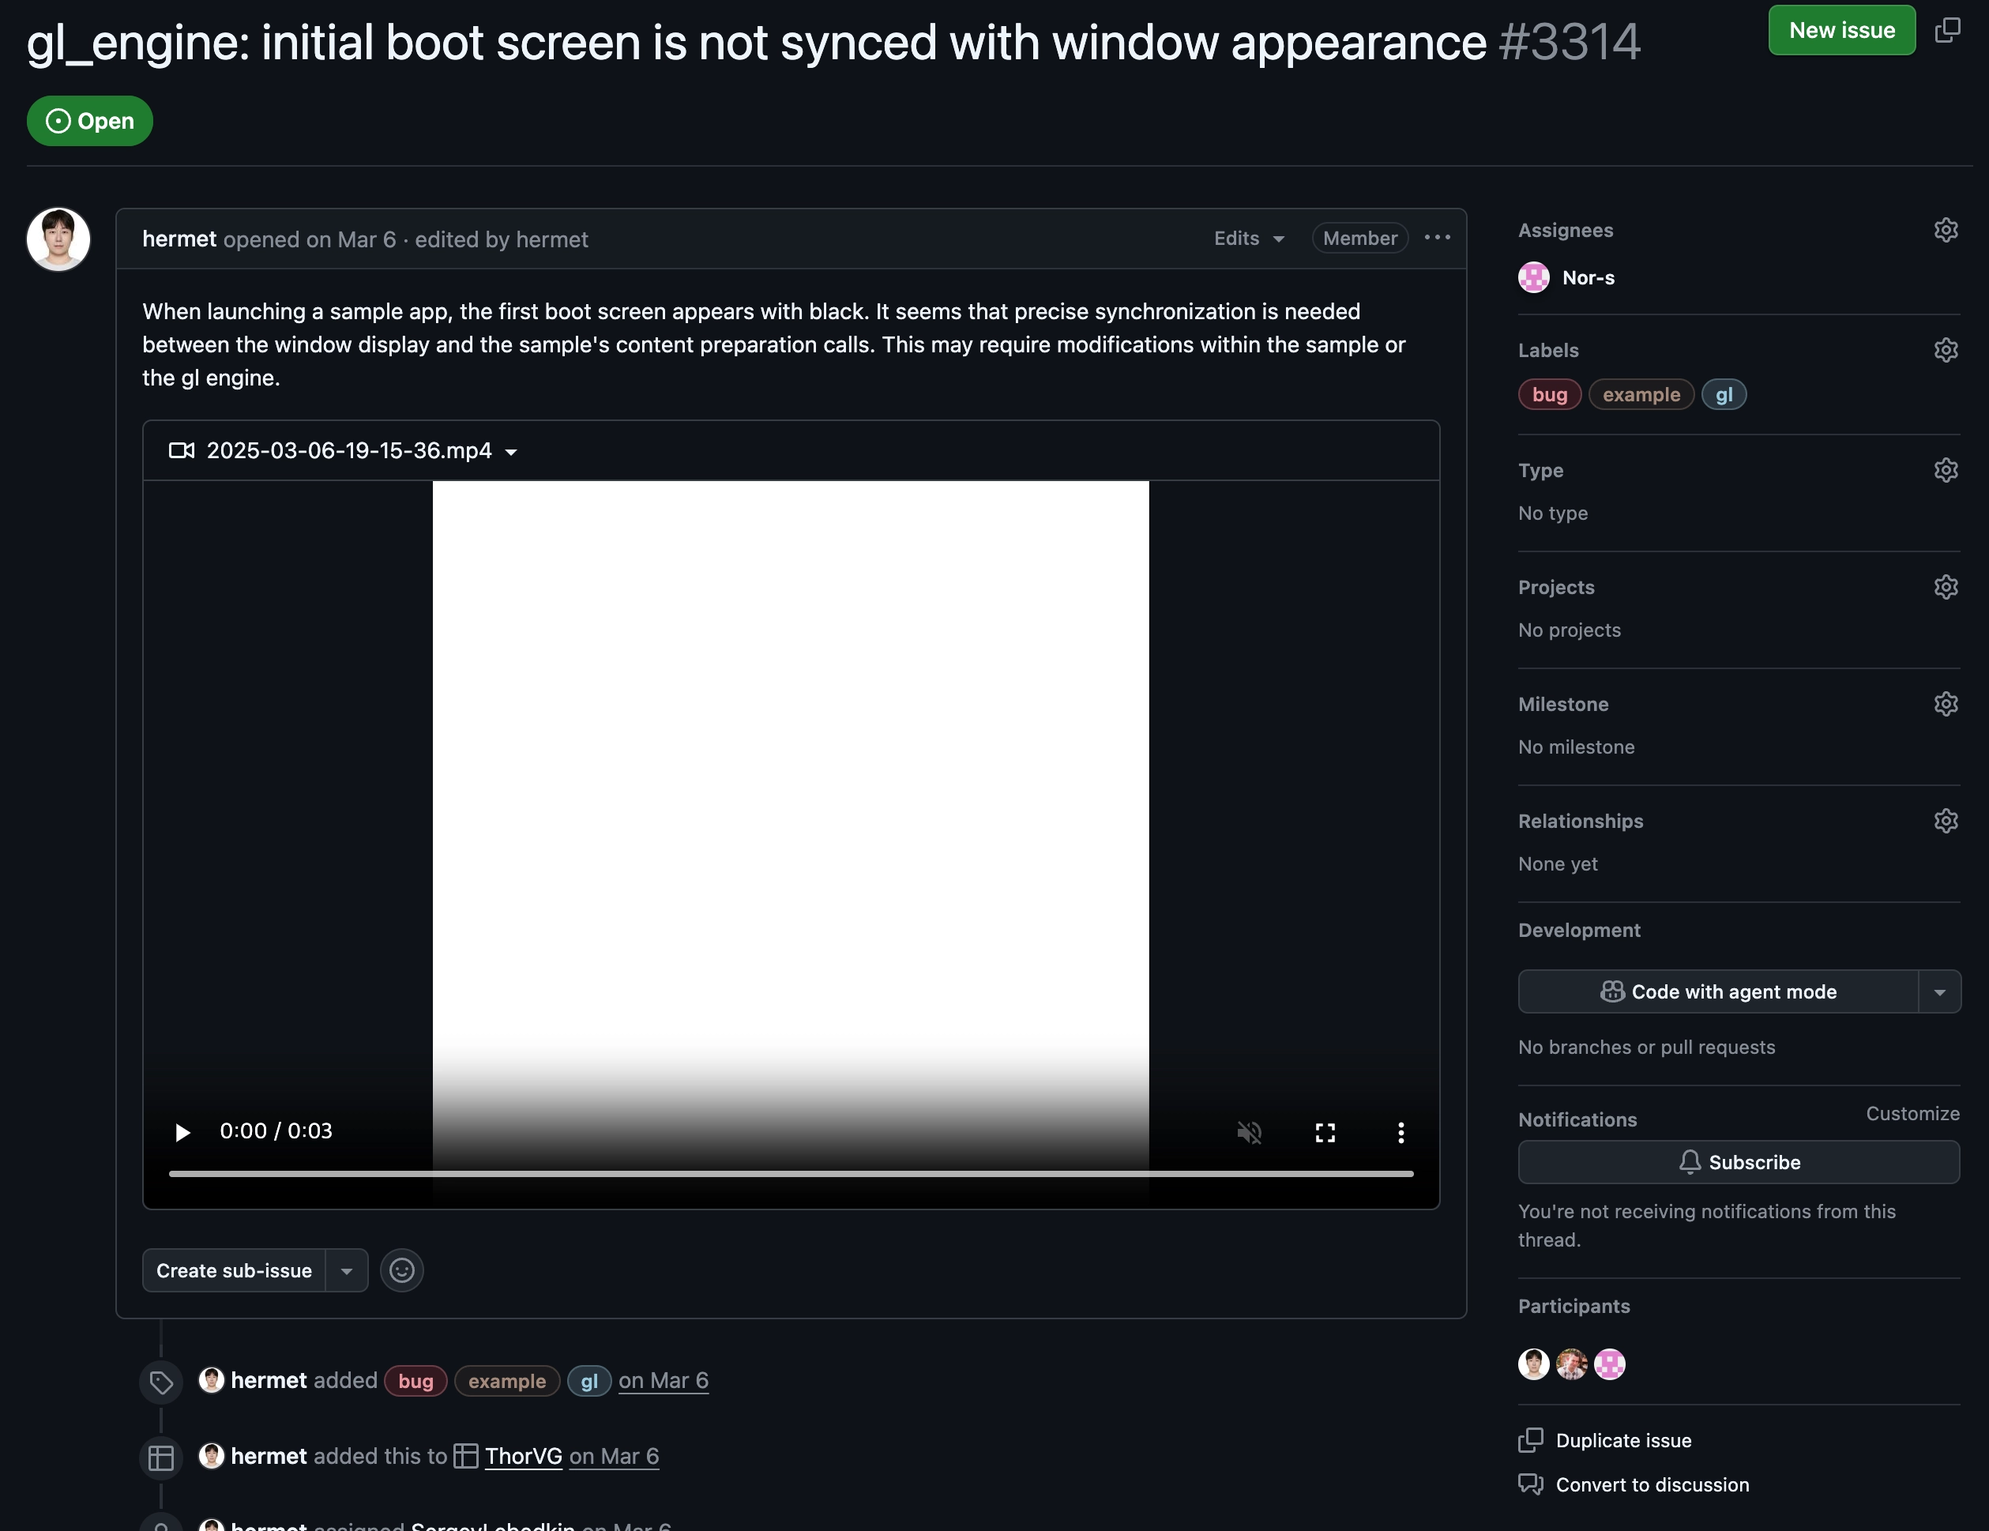The image size is (1989, 1531).
Task: Click Create sub-issue button
Action: tap(234, 1270)
